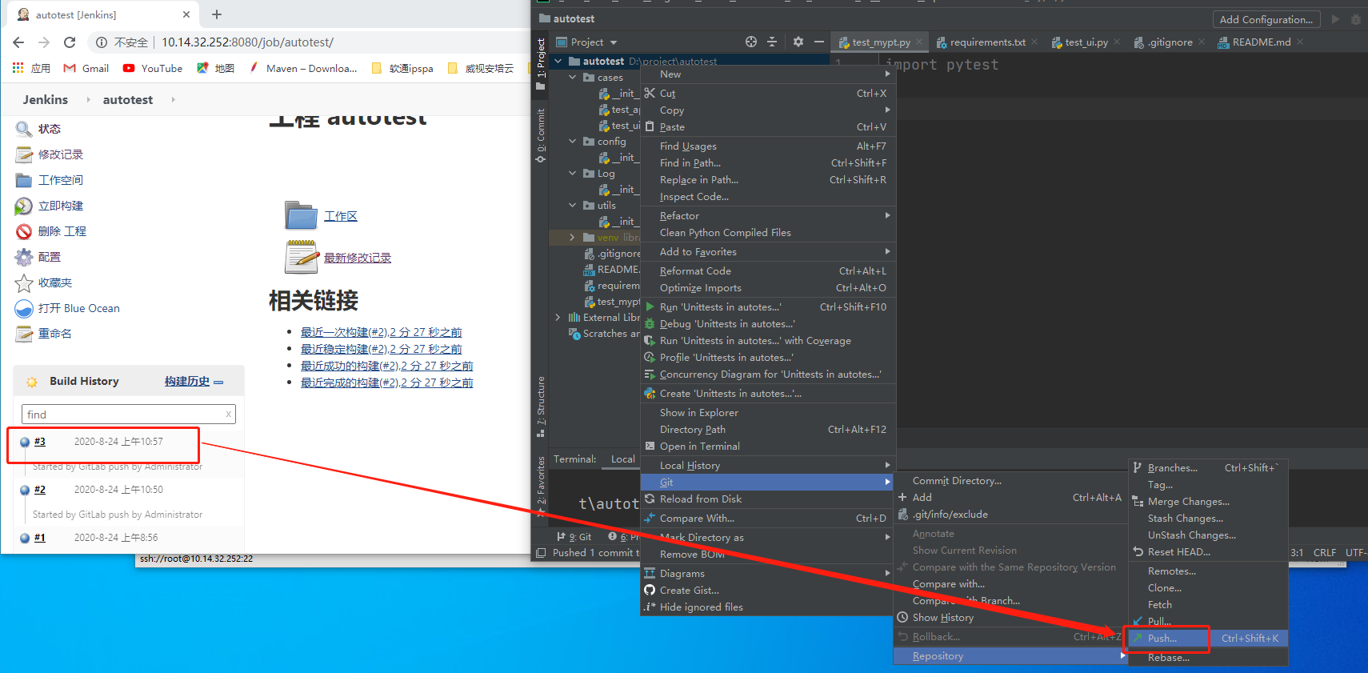
Task: Click the Paste clipboard icon in context menu
Action: click(650, 126)
